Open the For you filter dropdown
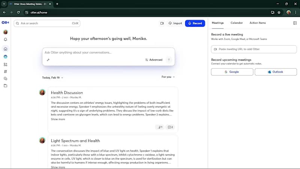The width and height of the screenshot is (300, 169). [x=168, y=77]
